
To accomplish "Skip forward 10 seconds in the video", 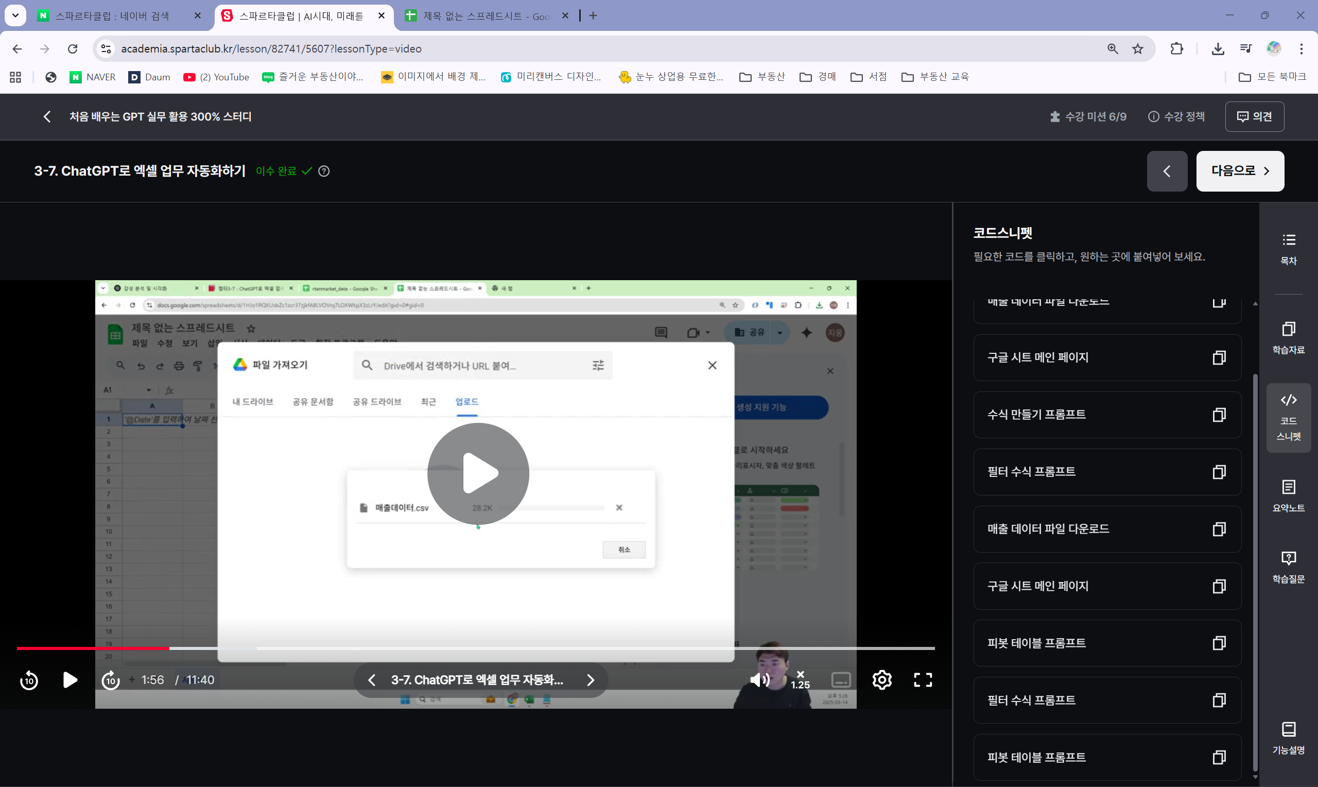I will [110, 680].
